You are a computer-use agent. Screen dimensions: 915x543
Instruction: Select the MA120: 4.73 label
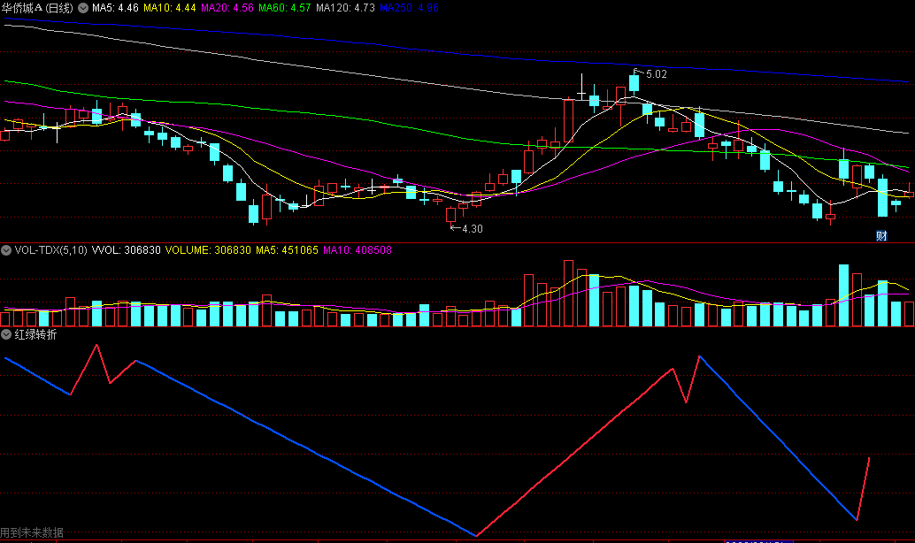tap(345, 8)
